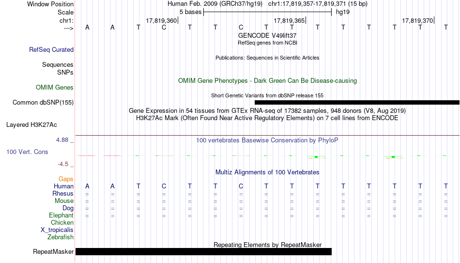Open H3K27Ac Mark ENCODE track title
Image resolution: width=460 pixels, height=263 pixels.
267,118
